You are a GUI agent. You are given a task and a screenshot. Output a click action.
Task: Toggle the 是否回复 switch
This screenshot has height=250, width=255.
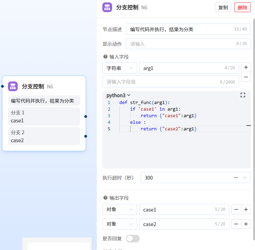pos(133,239)
